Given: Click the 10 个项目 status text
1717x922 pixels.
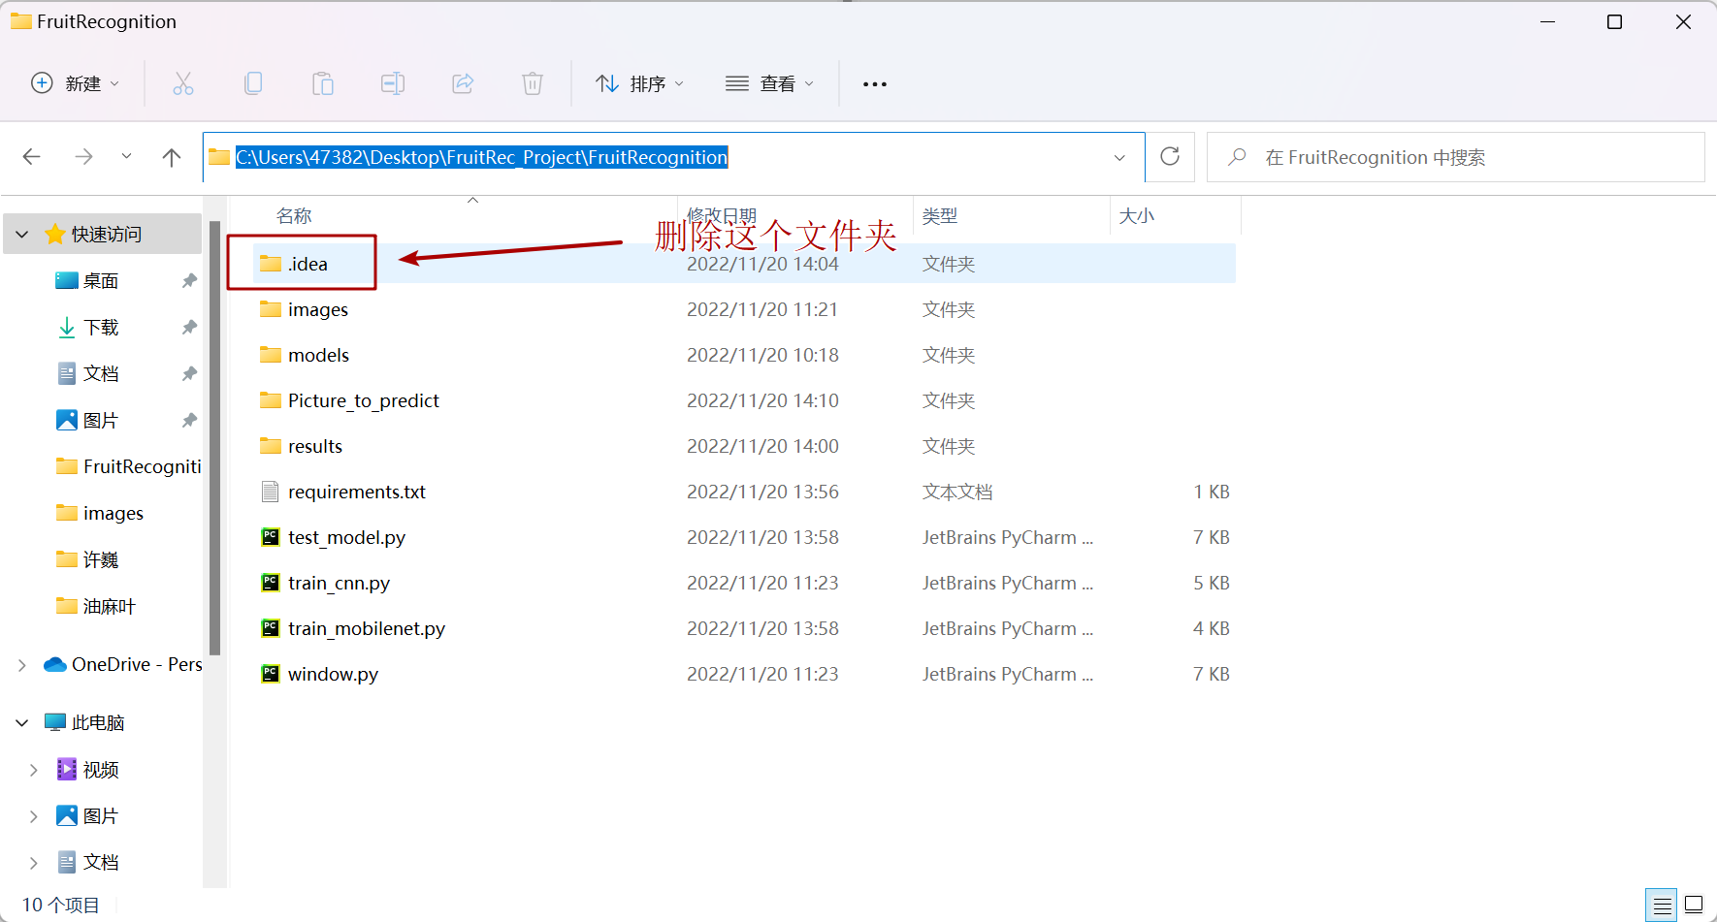Looking at the screenshot, I should (x=60, y=906).
